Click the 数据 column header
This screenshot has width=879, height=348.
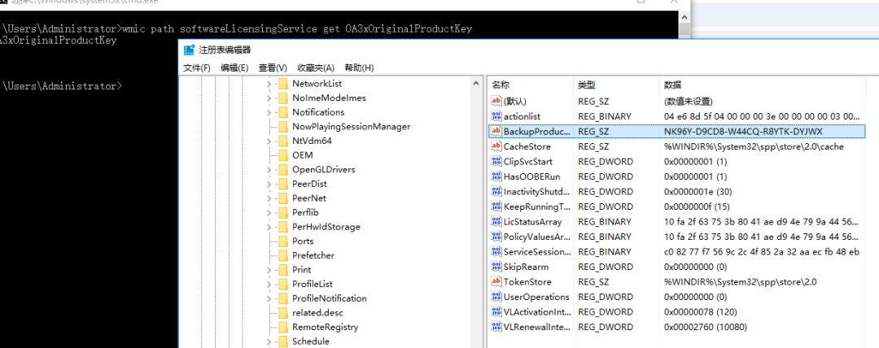(x=672, y=85)
